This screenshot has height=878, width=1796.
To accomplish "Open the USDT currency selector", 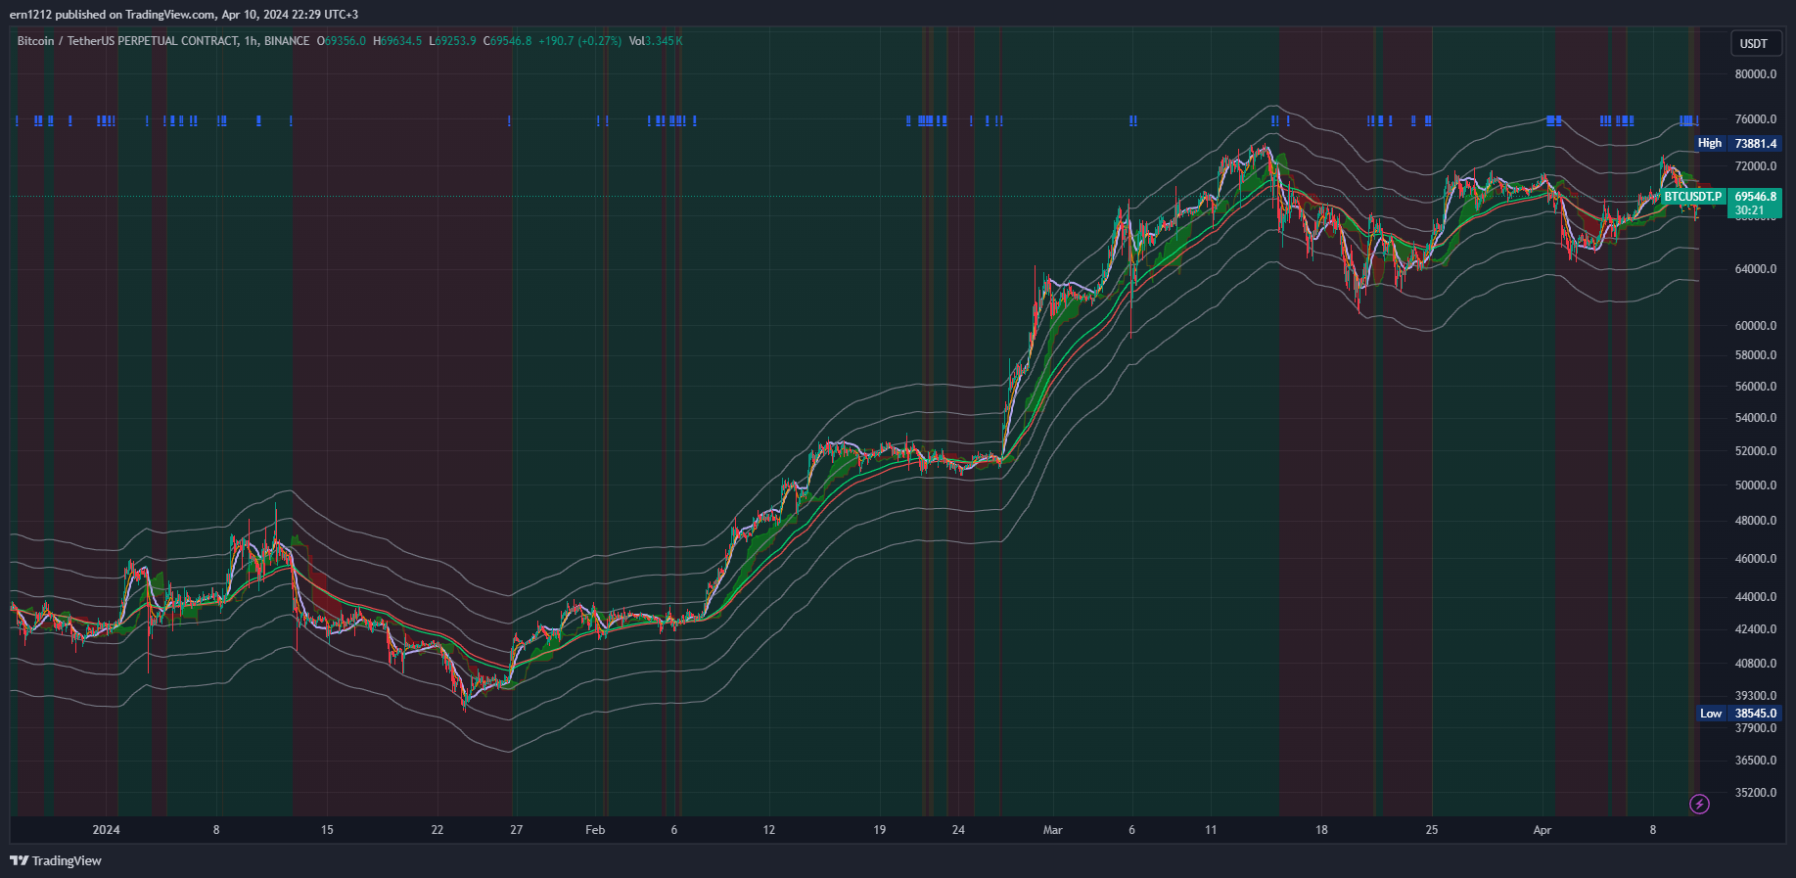I will pos(1753,43).
